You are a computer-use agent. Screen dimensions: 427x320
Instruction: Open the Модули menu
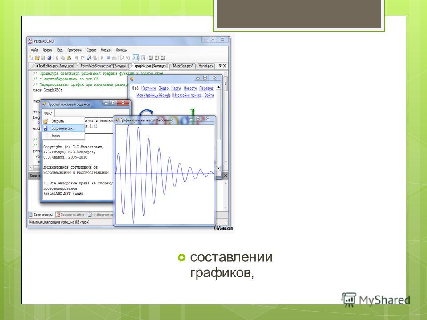[x=106, y=50]
